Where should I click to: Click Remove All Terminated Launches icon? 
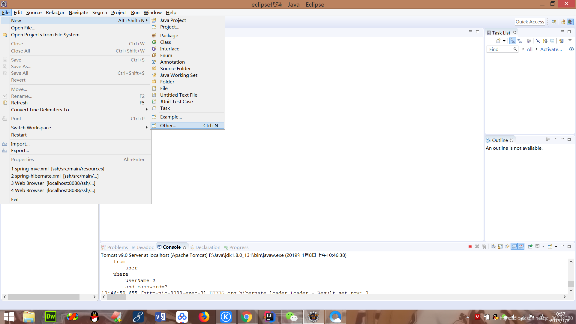click(x=484, y=247)
